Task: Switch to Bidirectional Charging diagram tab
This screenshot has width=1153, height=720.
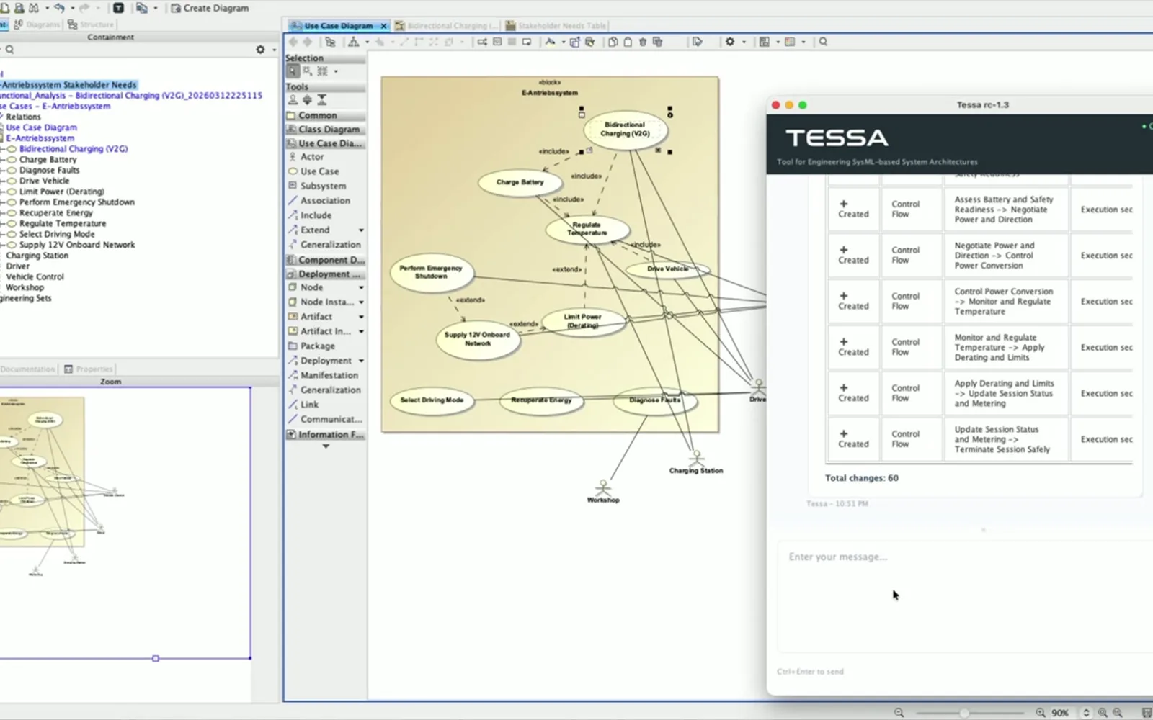Action: [447, 26]
